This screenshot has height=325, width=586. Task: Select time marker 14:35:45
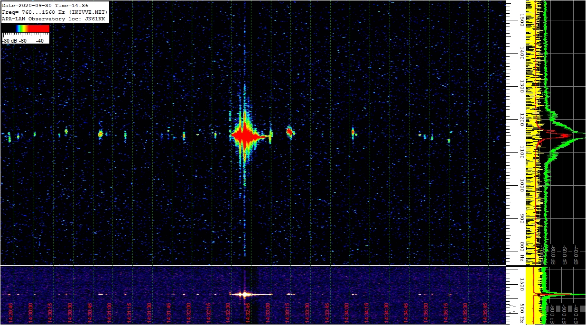coord(485,314)
